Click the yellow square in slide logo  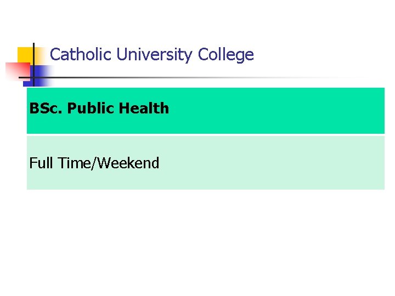coord(25,55)
